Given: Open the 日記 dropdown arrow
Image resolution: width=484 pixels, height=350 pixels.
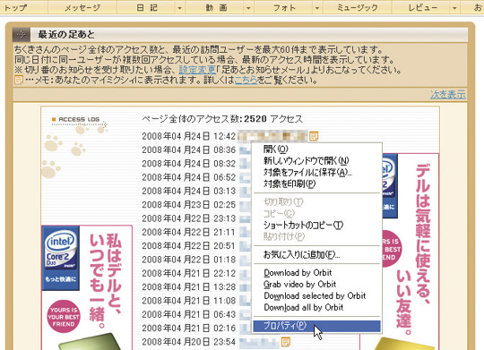Looking at the screenshot, I should (x=179, y=8).
